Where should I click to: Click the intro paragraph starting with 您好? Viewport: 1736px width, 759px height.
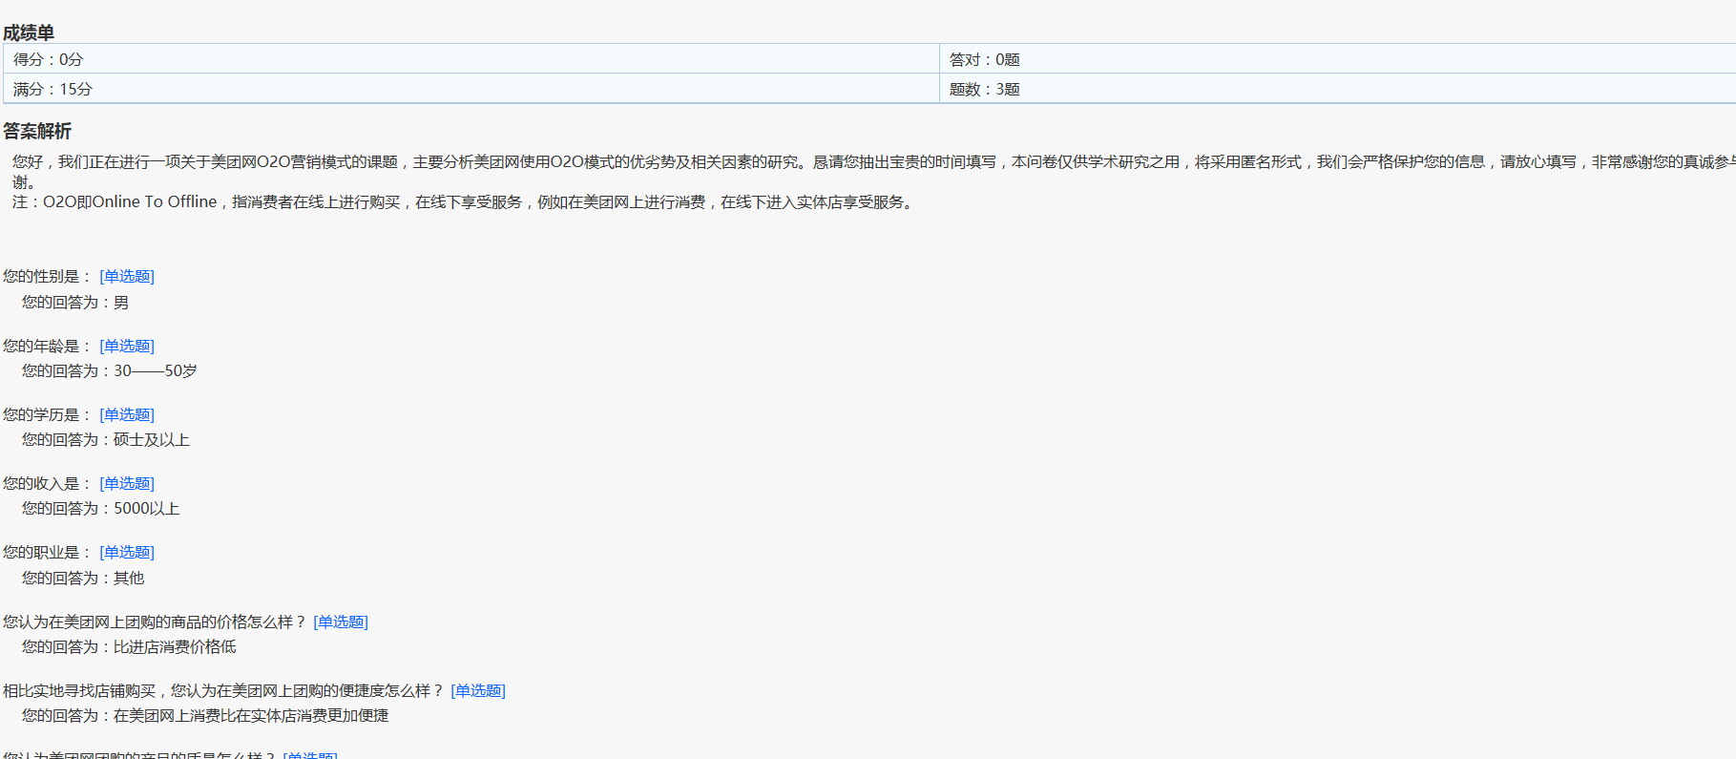click(x=873, y=172)
